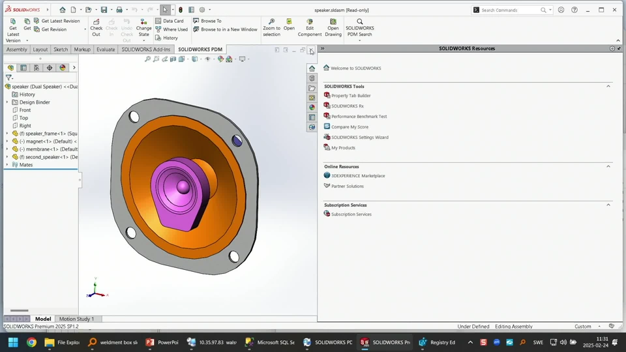Image resolution: width=626 pixels, height=352 pixels.
Task: Pin the SOLIDWORKS Resources pane
Action: coord(619,48)
